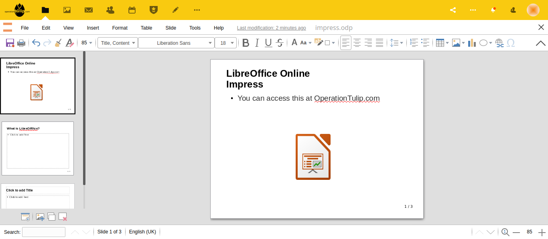Click the share icon in top bar
Viewport: 548px width, 239px height.
click(x=453, y=10)
